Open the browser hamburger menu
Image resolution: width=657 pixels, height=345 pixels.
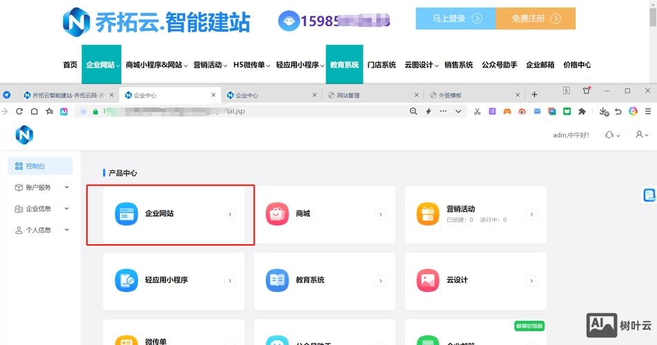tap(648, 111)
